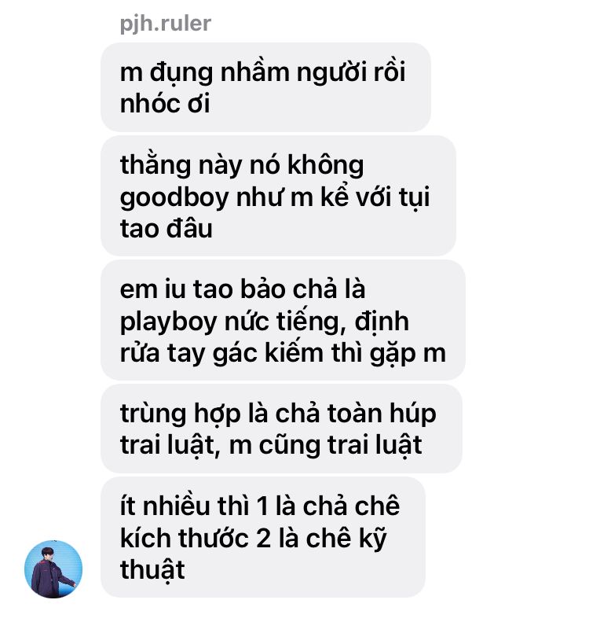Select the message starting 'ít nhiều thì 1'
Screen dimensions: 589x622
pos(263,537)
